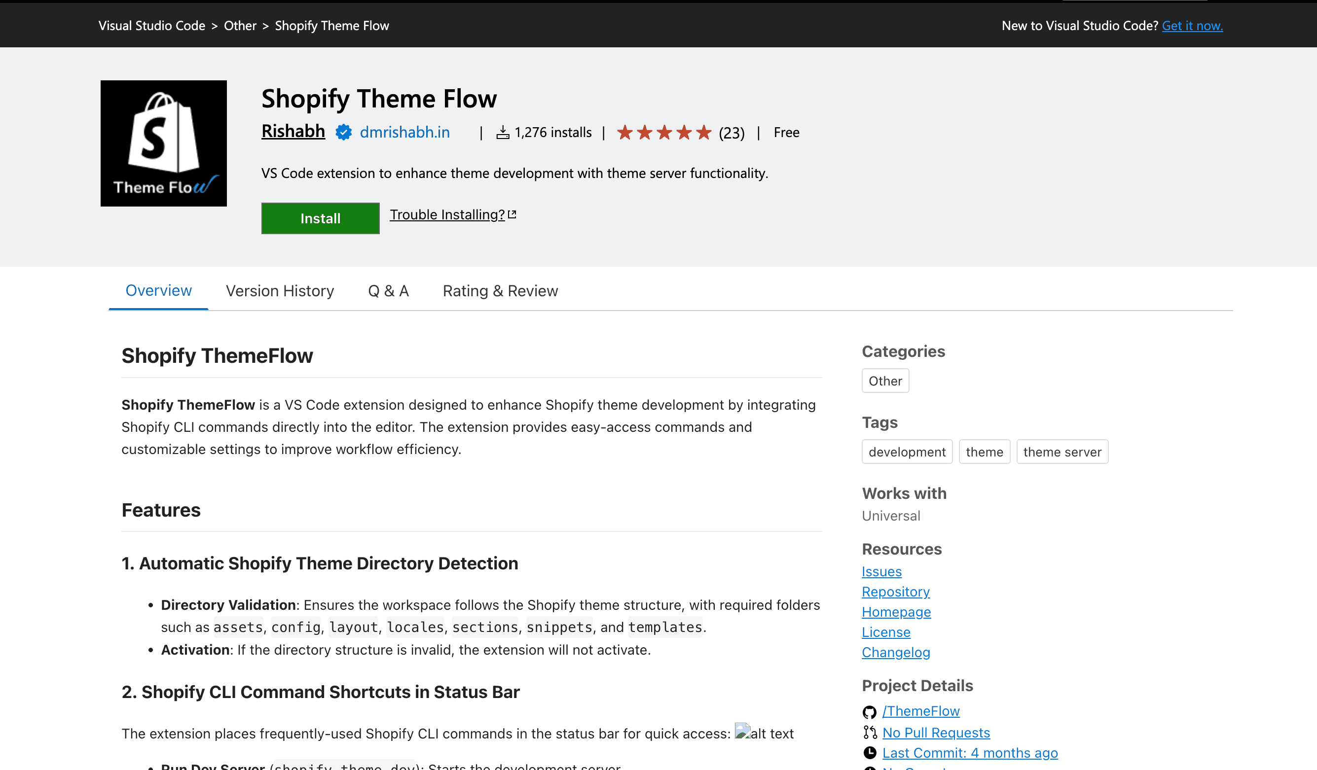
Task: Click the templates code snippet
Action: (665, 627)
